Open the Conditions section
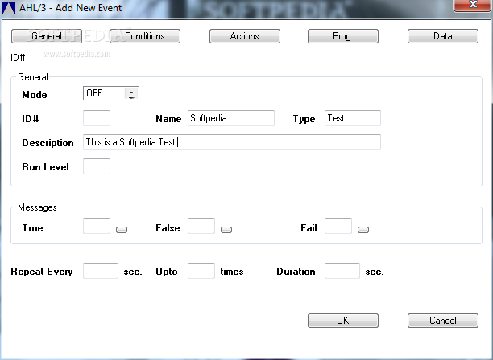Image resolution: width=493 pixels, height=360 pixels. coord(145,36)
